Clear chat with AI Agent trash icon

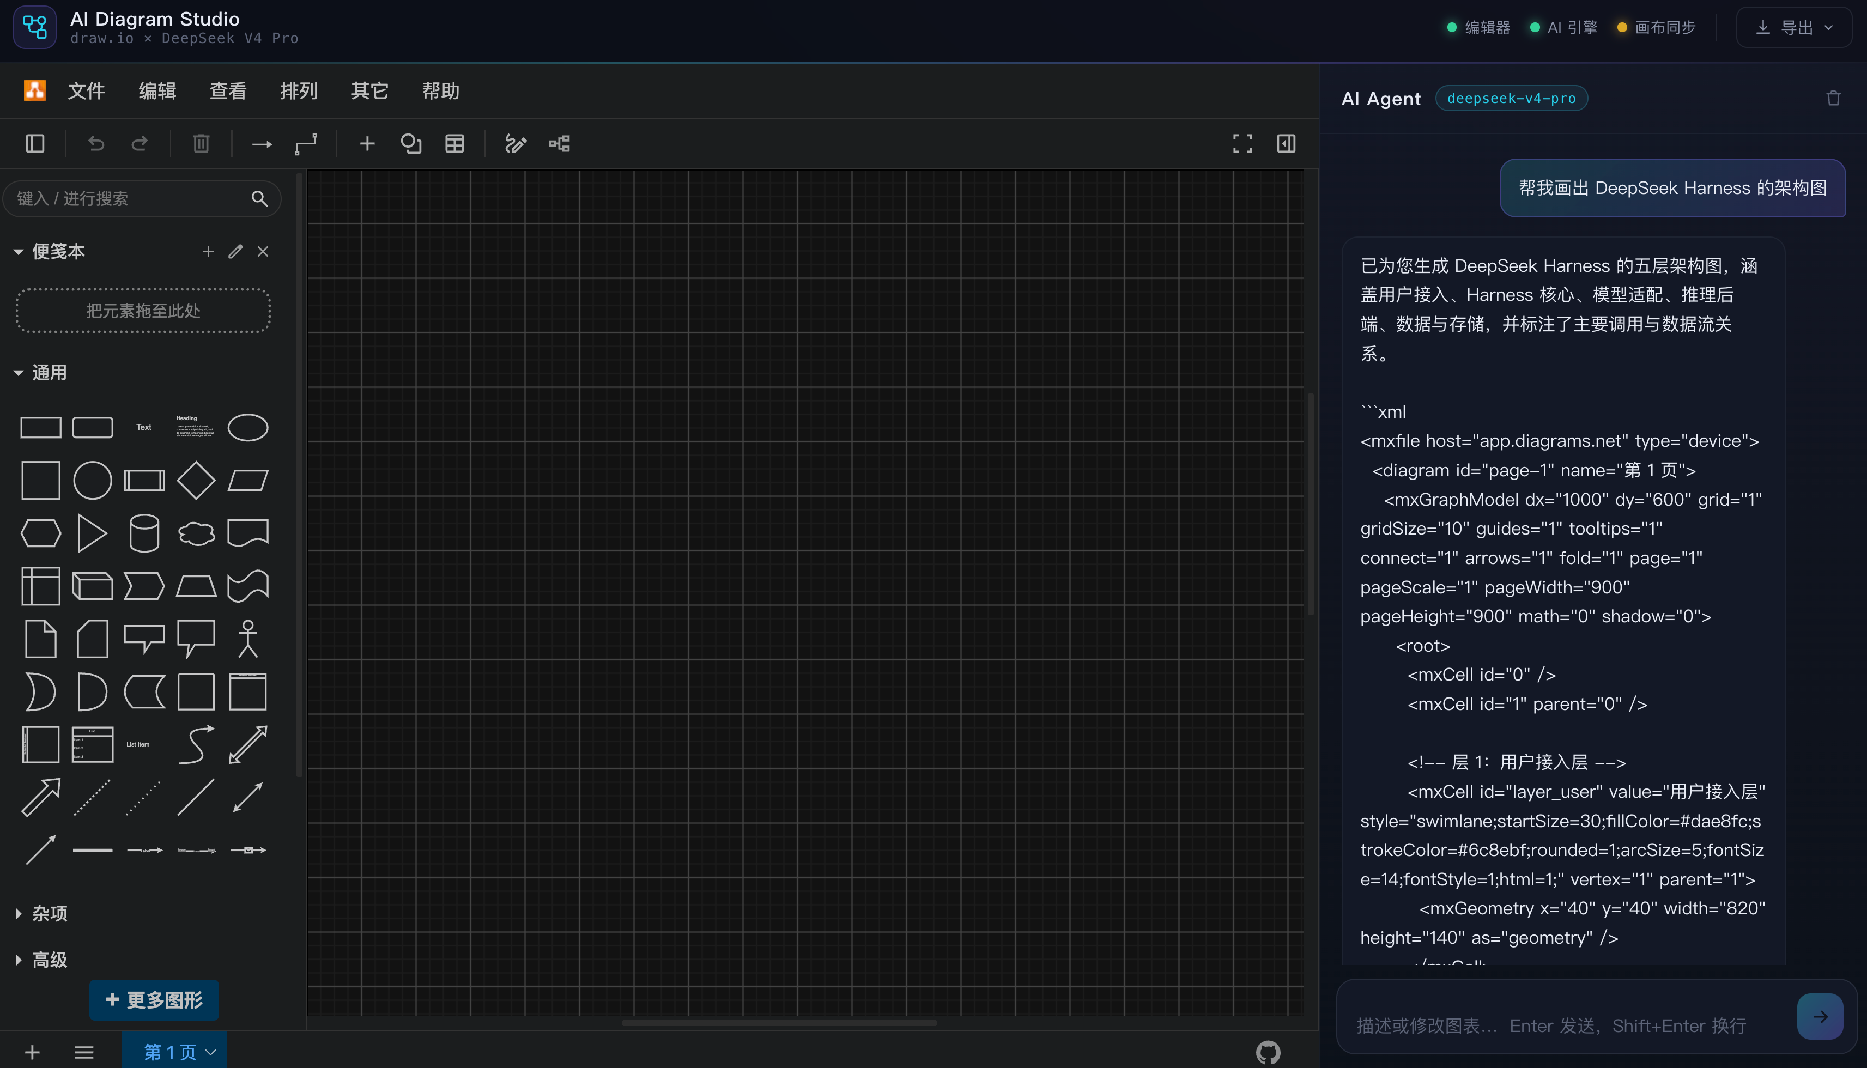[1833, 98]
